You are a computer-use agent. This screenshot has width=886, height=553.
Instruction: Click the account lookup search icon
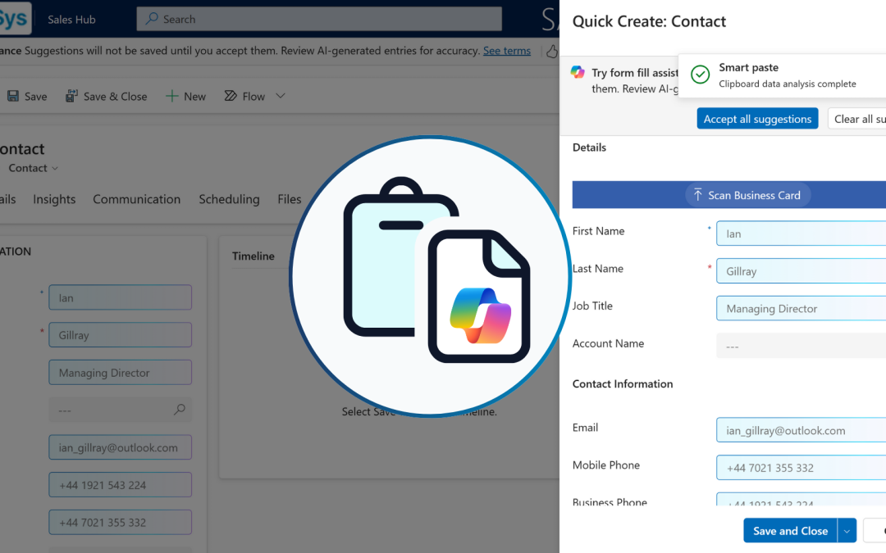coord(179,410)
